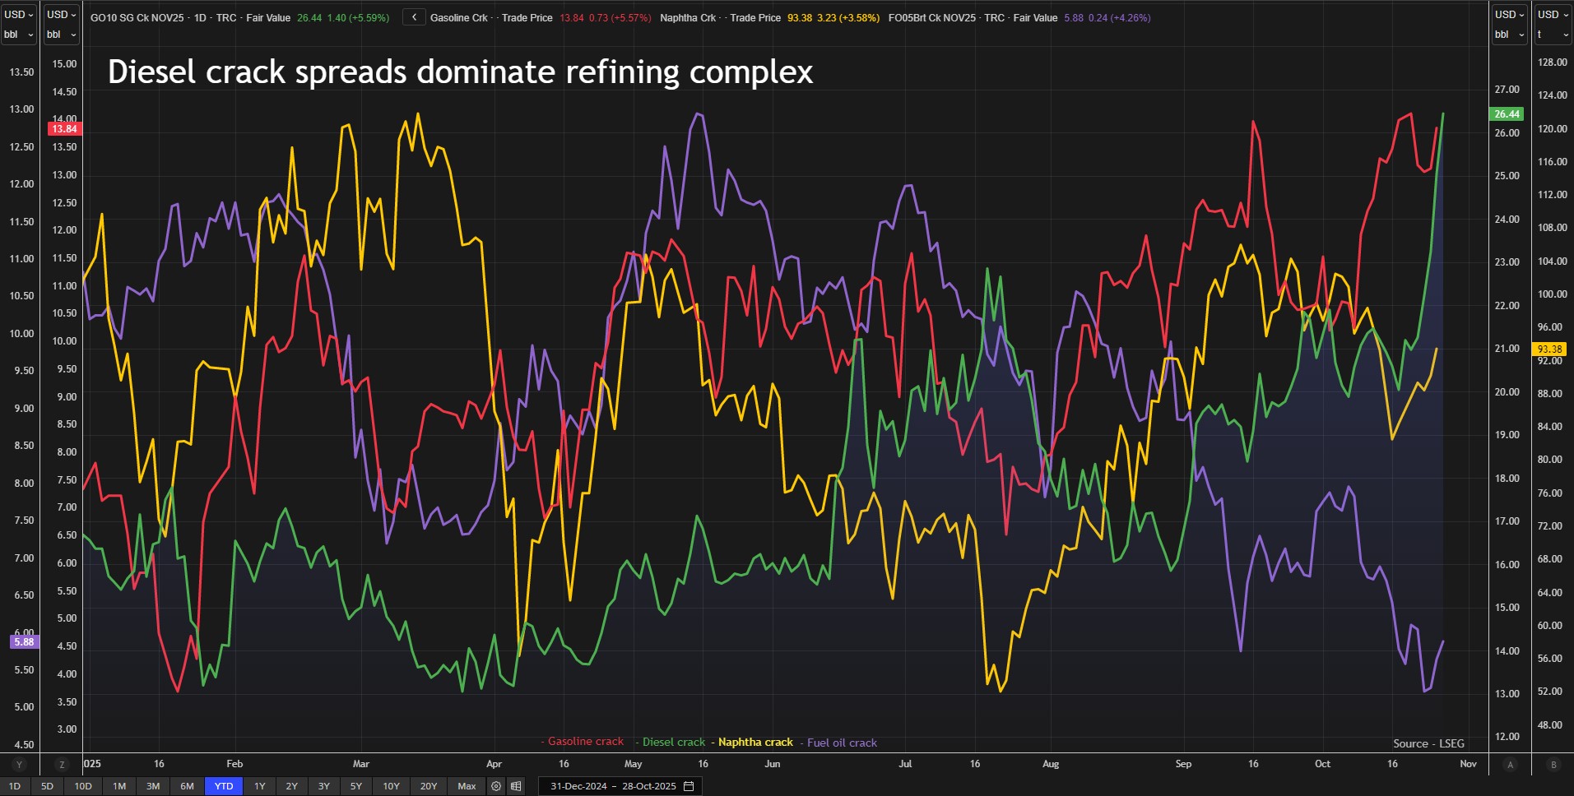This screenshot has width=1574, height=796.
Task: Click the left chevron before Gasoline Crk
Action: tap(414, 17)
